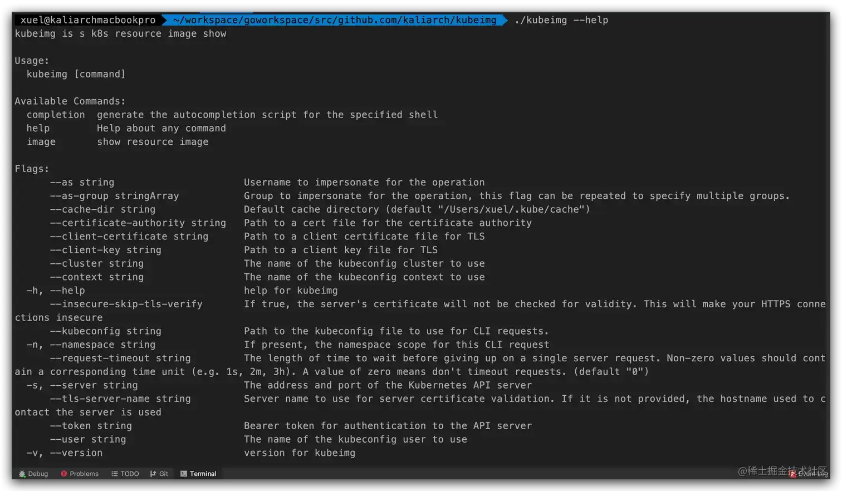Click the Event Log notification icon
Image resolution: width=842 pixels, height=491 pixels.
coord(793,474)
